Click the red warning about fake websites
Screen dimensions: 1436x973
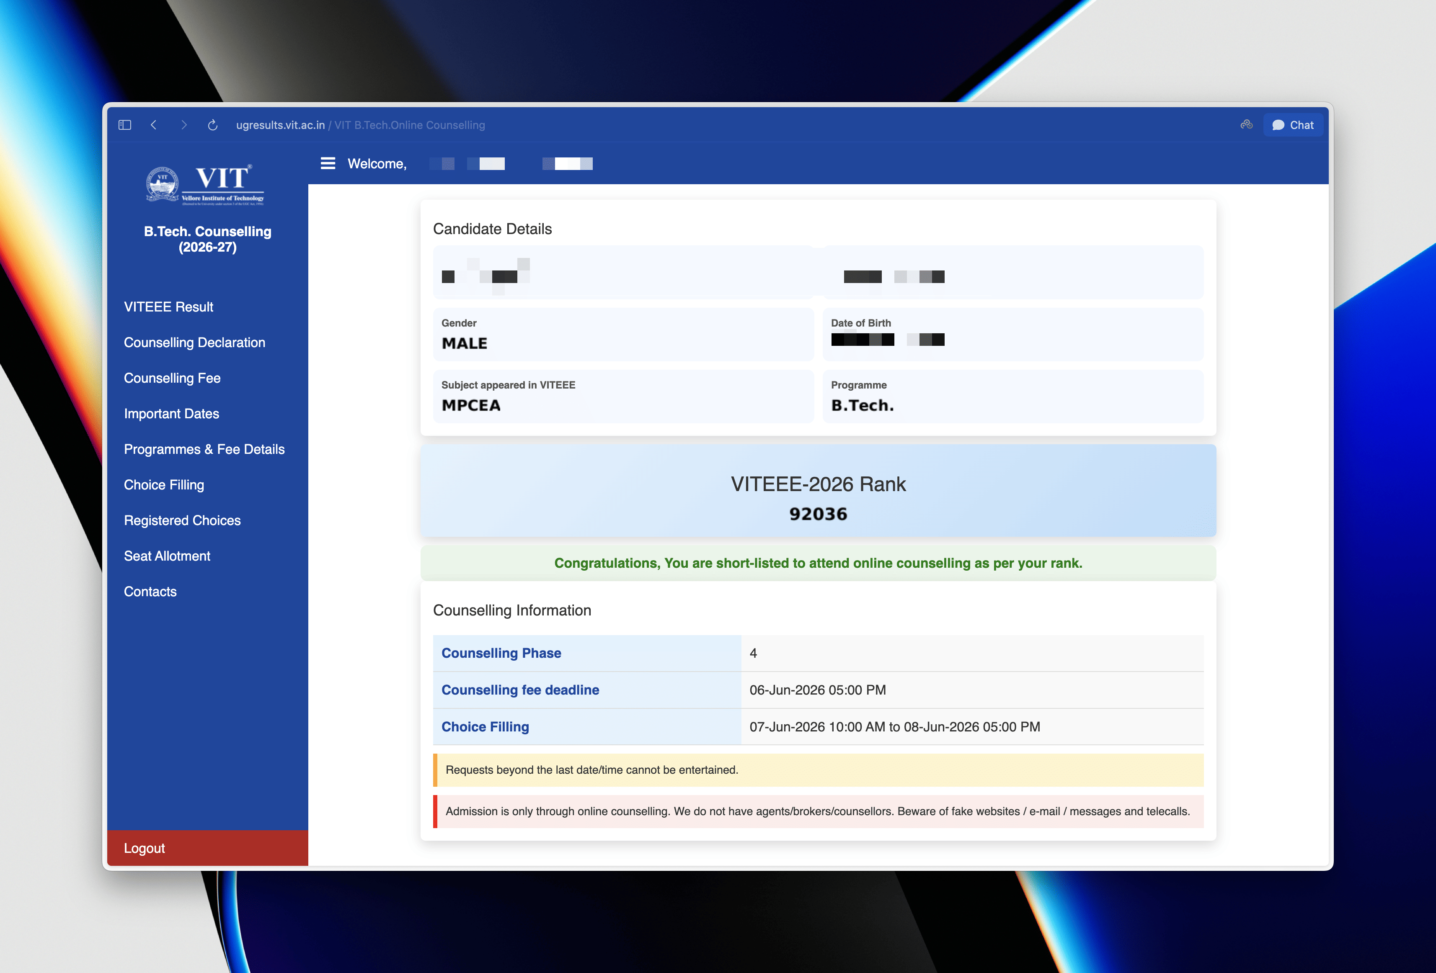click(x=818, y=811)
